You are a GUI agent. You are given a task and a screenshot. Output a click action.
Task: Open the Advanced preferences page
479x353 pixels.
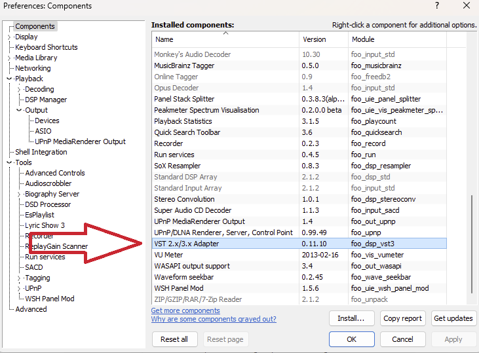31,309
